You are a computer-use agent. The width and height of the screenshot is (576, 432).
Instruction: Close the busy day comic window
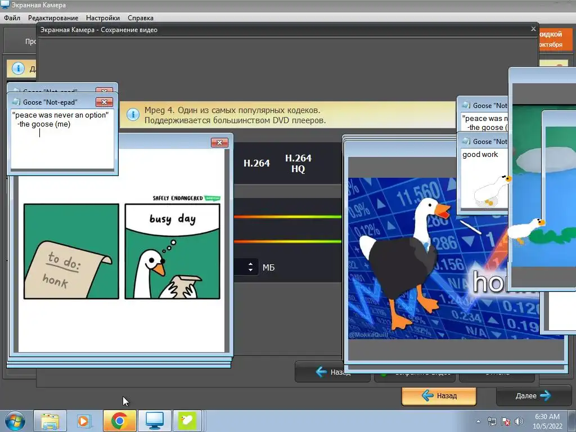pos(220,142)
